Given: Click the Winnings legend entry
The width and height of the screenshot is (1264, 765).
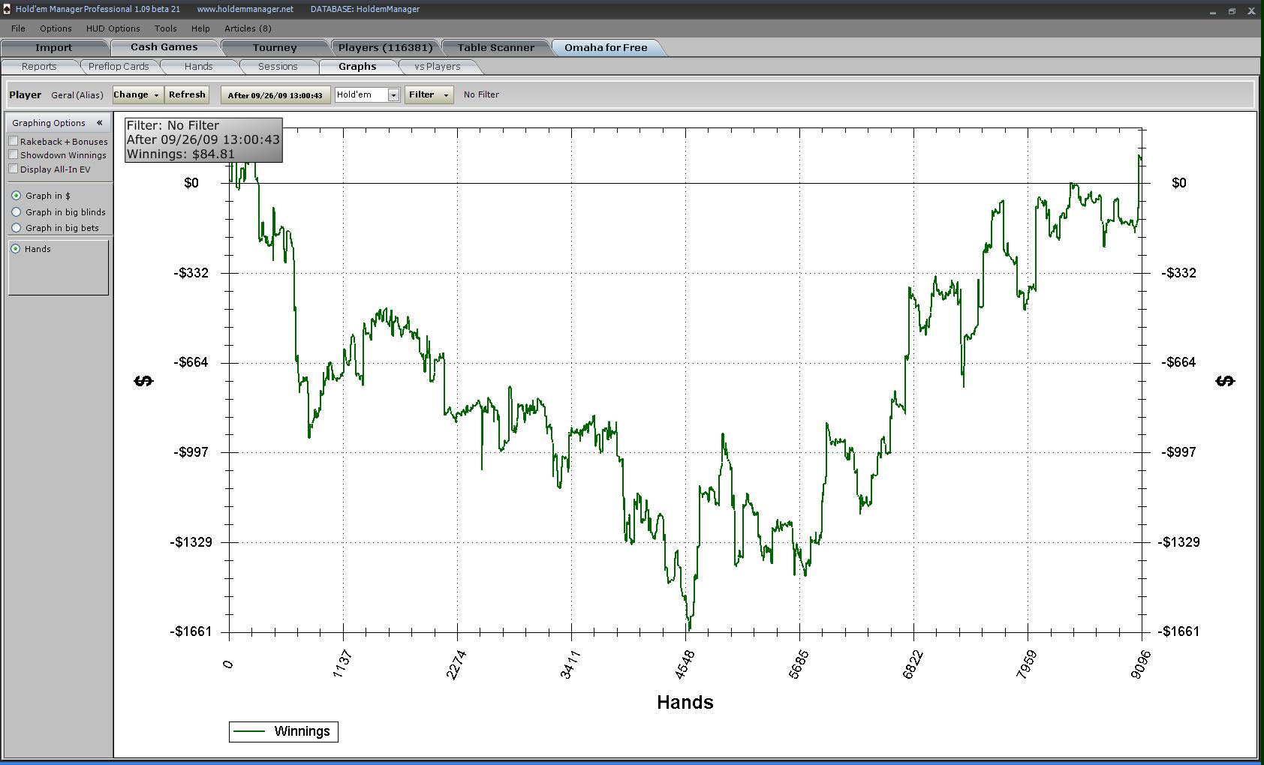Looking at the screenshot, I should [x=284, y=731].
